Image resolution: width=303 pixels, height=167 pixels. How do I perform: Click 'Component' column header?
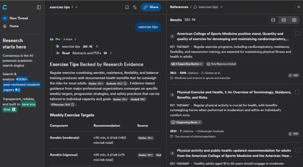[x=59, y=125]
